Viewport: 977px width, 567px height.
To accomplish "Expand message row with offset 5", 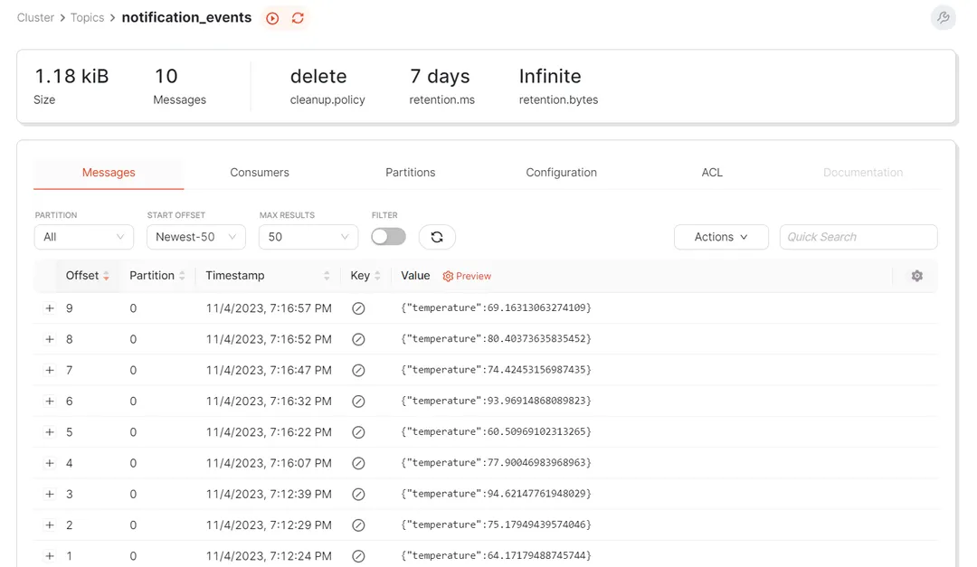I will click(50, 431).
